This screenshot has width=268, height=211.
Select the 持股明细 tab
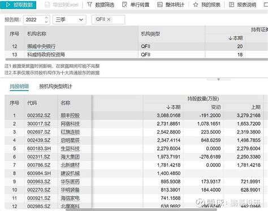[19, 86]
